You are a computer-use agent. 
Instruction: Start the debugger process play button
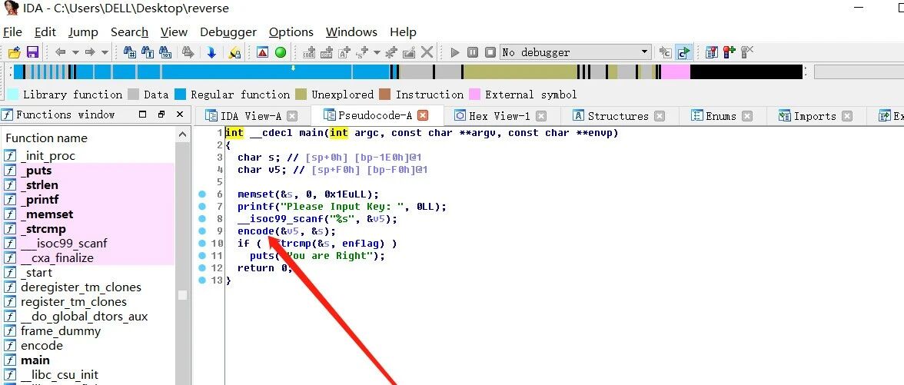pyautogui.click(x=455, y=52)
